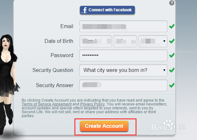Click the green checkmark beside Password
This screenshot has height=140, width=197.
[x=172, y=55]
